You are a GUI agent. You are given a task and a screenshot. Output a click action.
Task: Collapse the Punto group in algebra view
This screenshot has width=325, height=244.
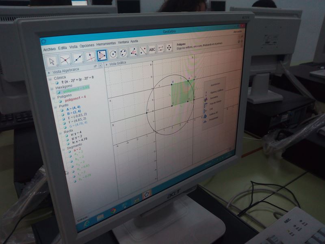click(56, 107)
